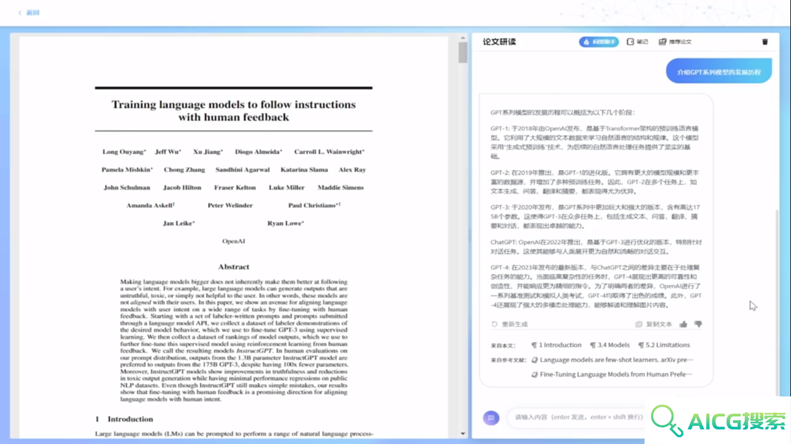Open the '3.4 Models' source link
Screen dimensions: 791x444
coord(610,345)
